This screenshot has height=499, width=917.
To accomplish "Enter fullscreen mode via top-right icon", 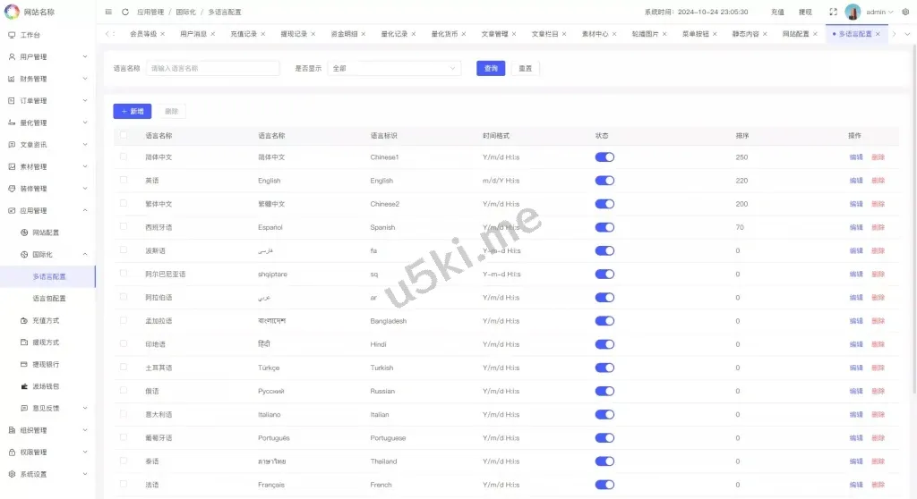I will coord(833,13).
